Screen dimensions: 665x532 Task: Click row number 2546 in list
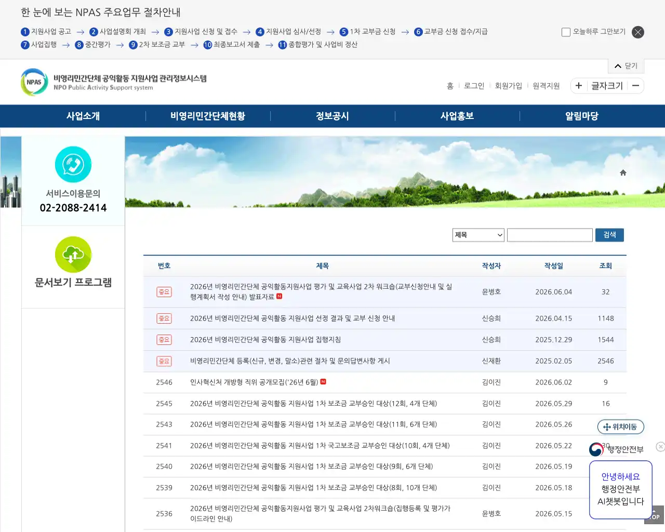coord(164,382)
